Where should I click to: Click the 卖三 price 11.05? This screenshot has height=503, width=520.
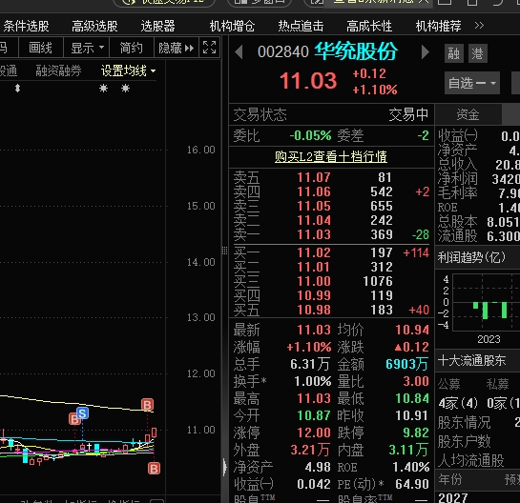(x=314, y=206)
